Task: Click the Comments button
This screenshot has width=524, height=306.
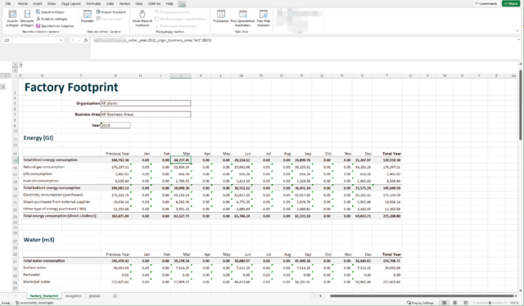Action: click(x=486, y=3)
